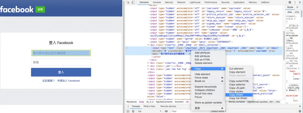Expand the Force state submenu
This screenshot has width=303, height=113.
coord(208,78)
